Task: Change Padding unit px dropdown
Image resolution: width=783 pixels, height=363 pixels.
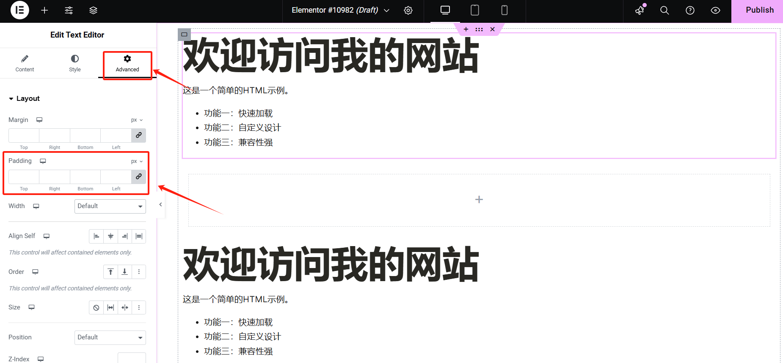Action: [137, 161]
